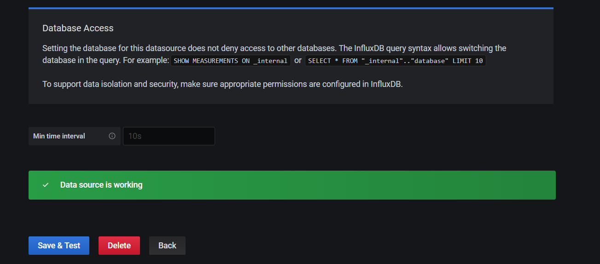Click the Min time interval label
The image size is (600, 264).
[x=59, y=136]
